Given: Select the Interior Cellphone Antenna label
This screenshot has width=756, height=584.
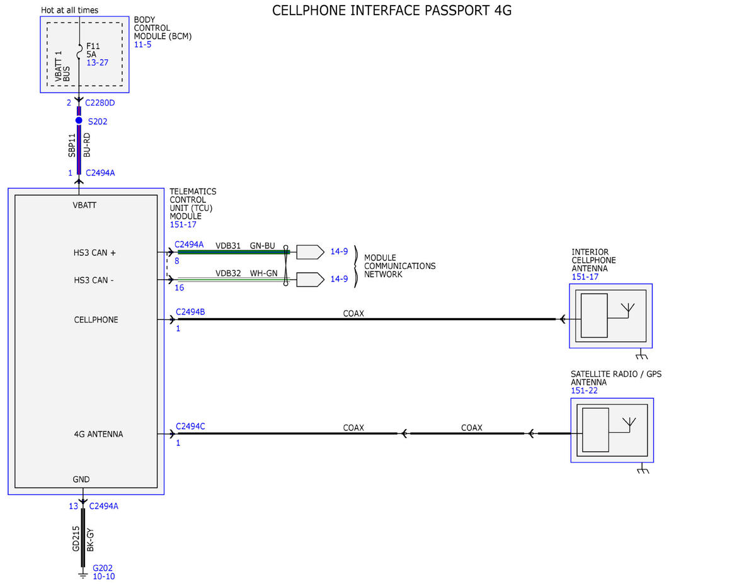Looking at the screenshot, I should 593,260.
